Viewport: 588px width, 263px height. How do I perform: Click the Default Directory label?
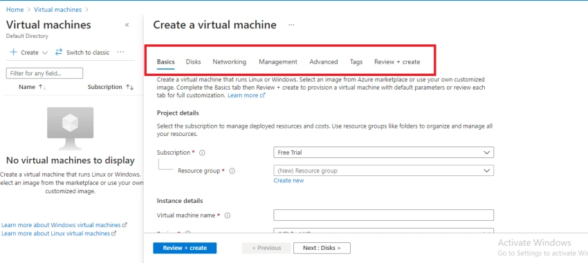coord(28,37)
